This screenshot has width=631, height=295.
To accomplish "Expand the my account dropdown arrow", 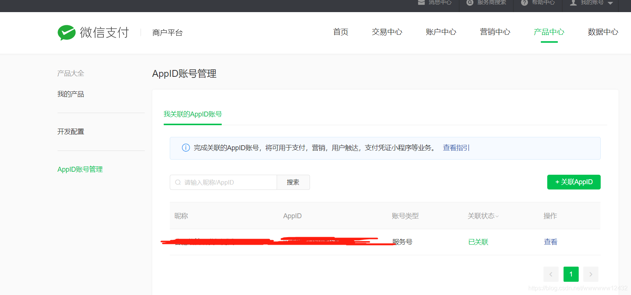I will 610,3.
